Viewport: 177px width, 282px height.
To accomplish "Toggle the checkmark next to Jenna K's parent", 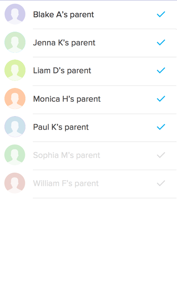I will coord(161,43).
